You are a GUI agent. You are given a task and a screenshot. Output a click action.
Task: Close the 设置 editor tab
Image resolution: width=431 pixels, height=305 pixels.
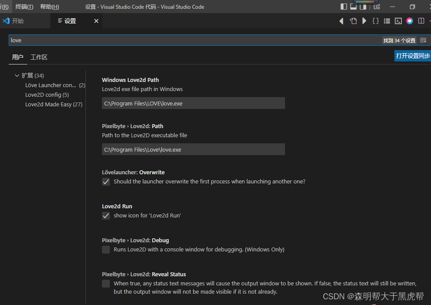[96, 21]
